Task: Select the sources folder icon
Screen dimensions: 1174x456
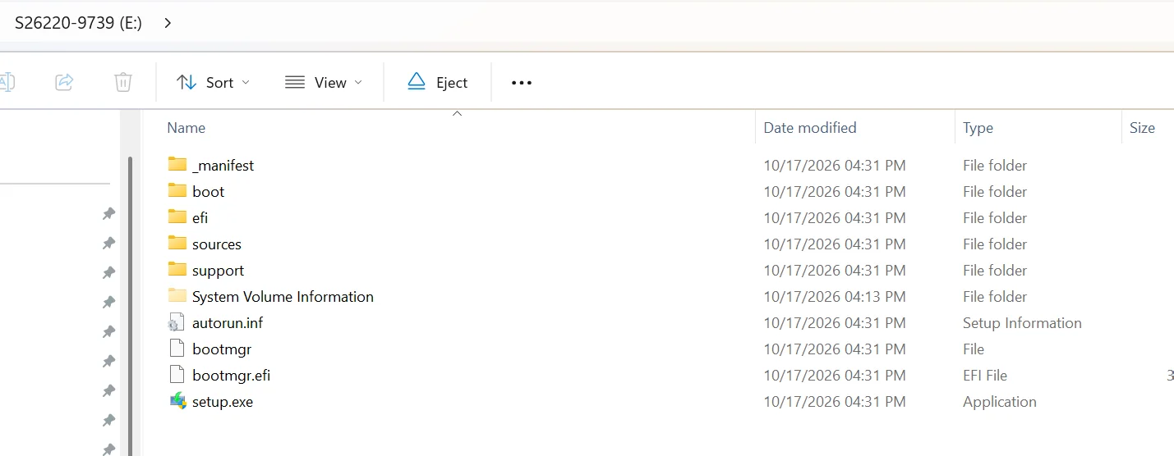Action: pyautogui.click(x=177, y=244)
